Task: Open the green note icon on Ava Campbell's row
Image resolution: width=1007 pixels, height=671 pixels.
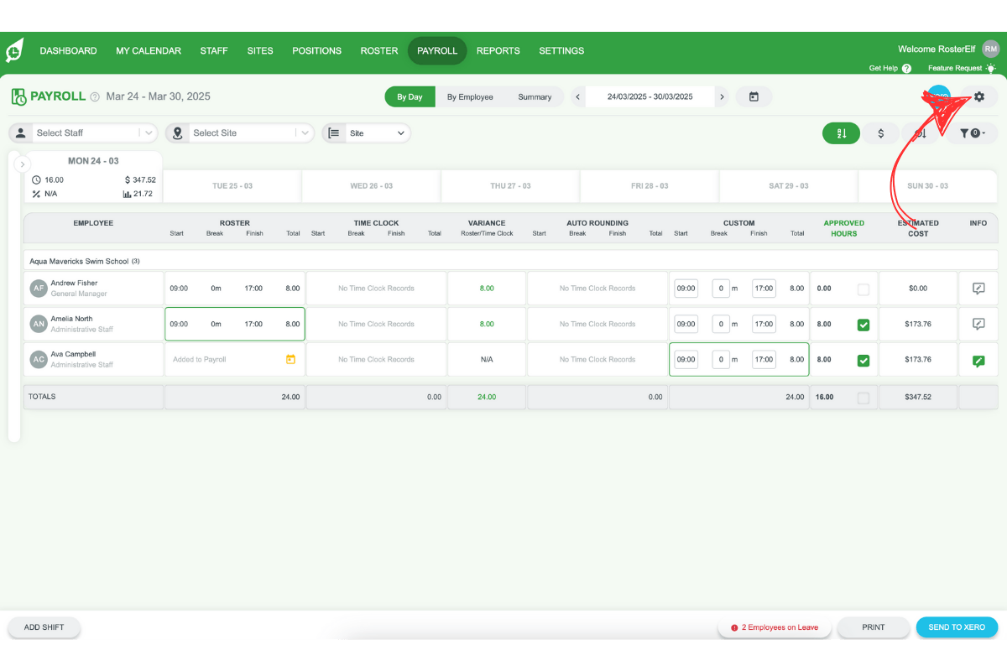Action: point(978,359)
